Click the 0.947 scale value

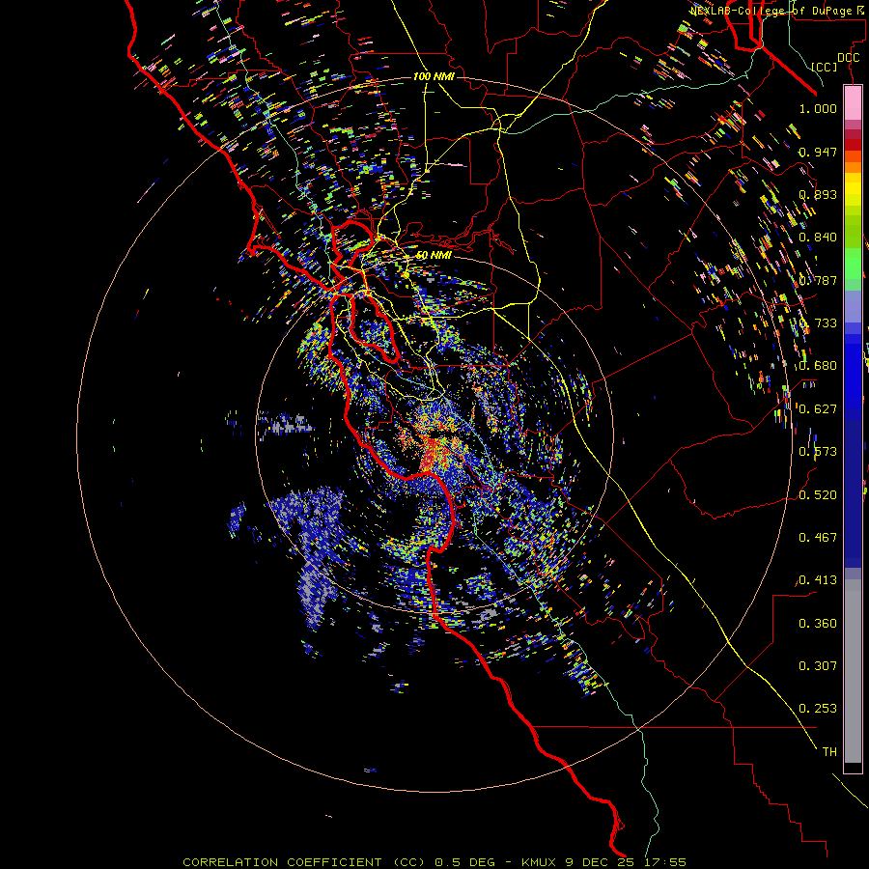[818, 152]
